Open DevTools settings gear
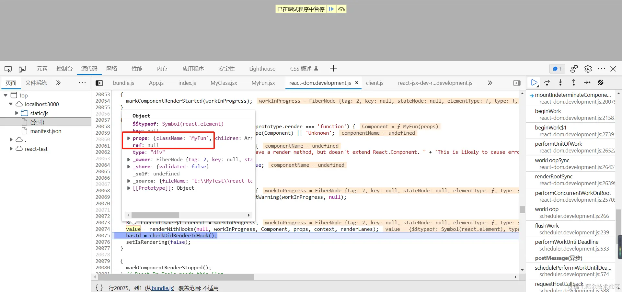Image resolution: width=622 pixels, height=292 pixels. pos(588,69)
